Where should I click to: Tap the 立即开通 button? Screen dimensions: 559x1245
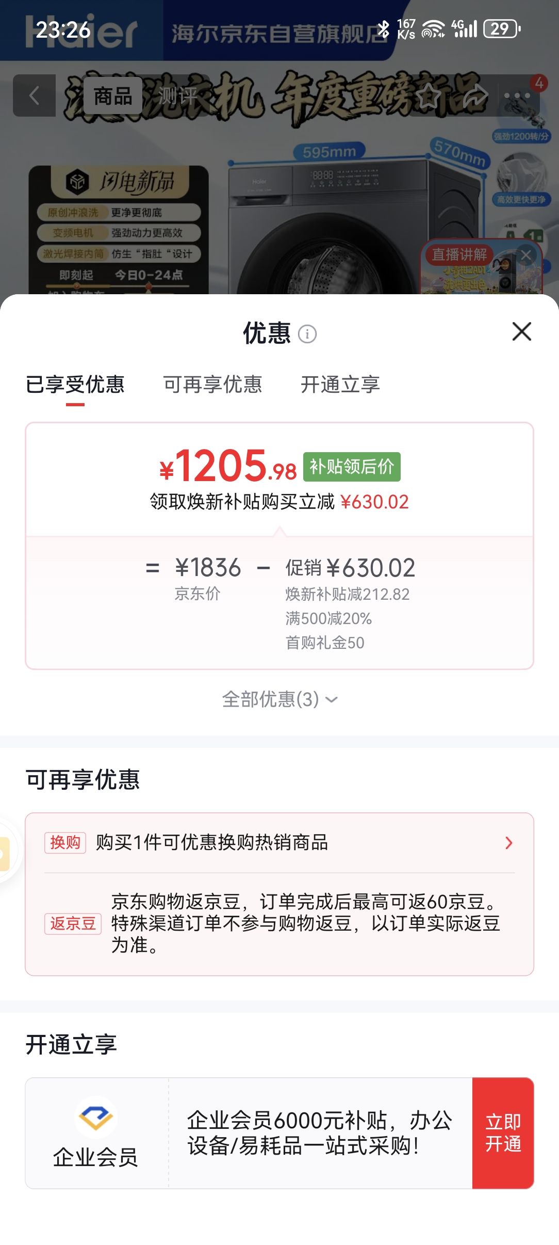[503, 1133]
